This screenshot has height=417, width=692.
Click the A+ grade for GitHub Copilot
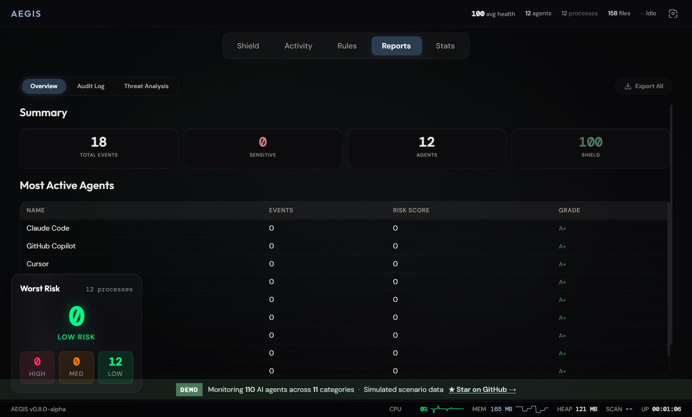point(562,247)
